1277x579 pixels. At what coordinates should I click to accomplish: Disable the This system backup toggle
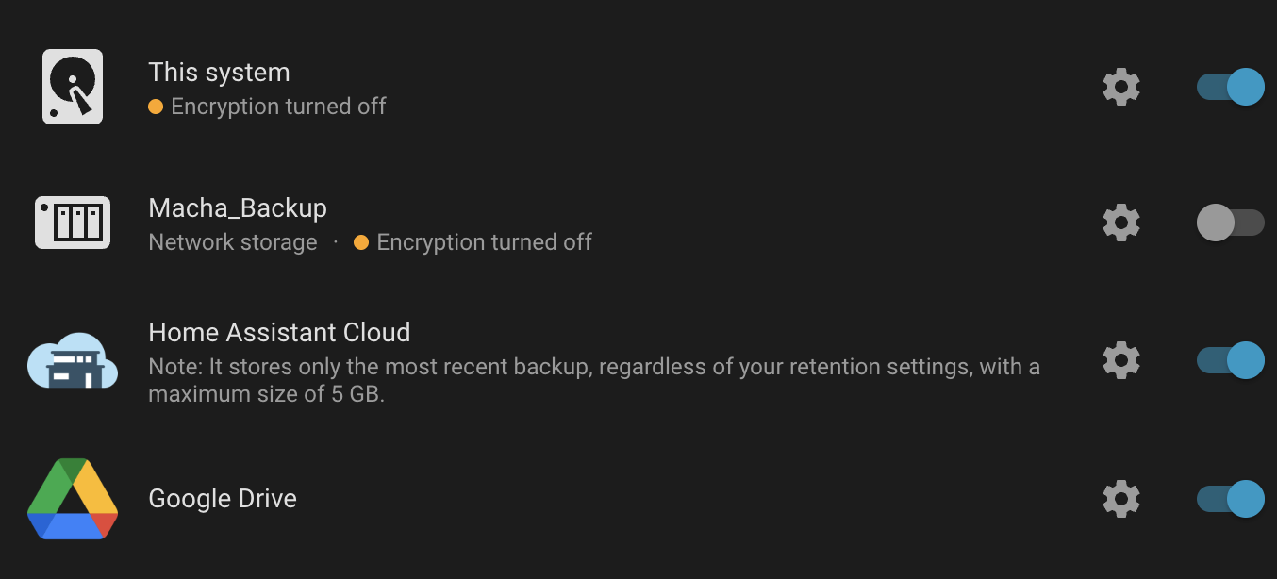tap(1230, 87)
